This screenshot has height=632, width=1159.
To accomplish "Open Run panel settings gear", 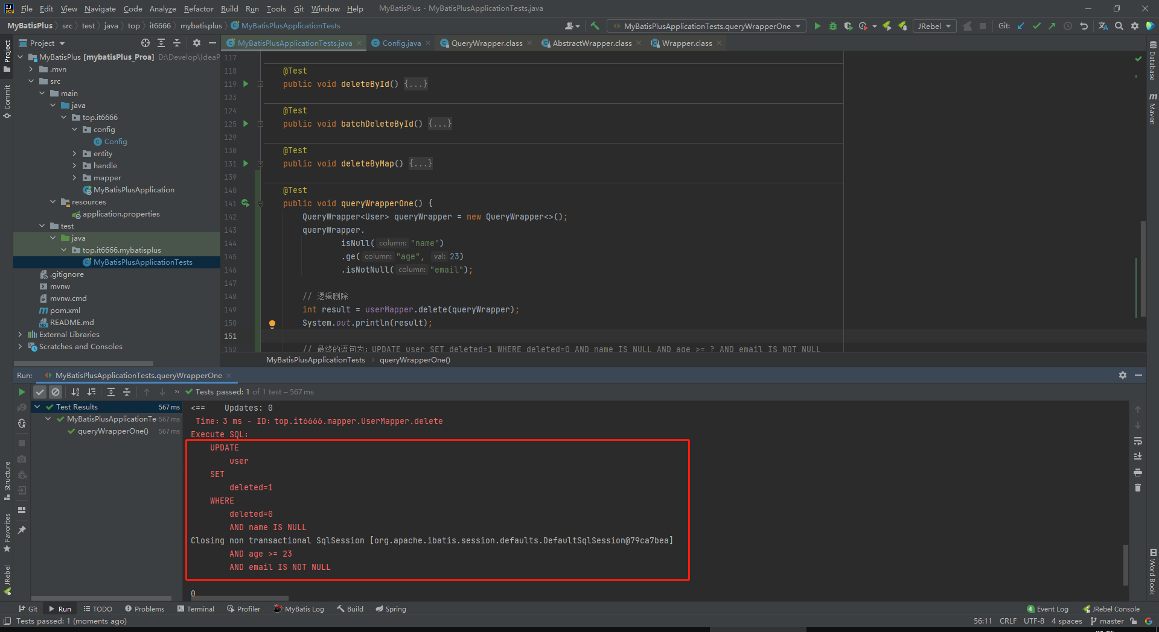I will click(x=1123, y=375).
